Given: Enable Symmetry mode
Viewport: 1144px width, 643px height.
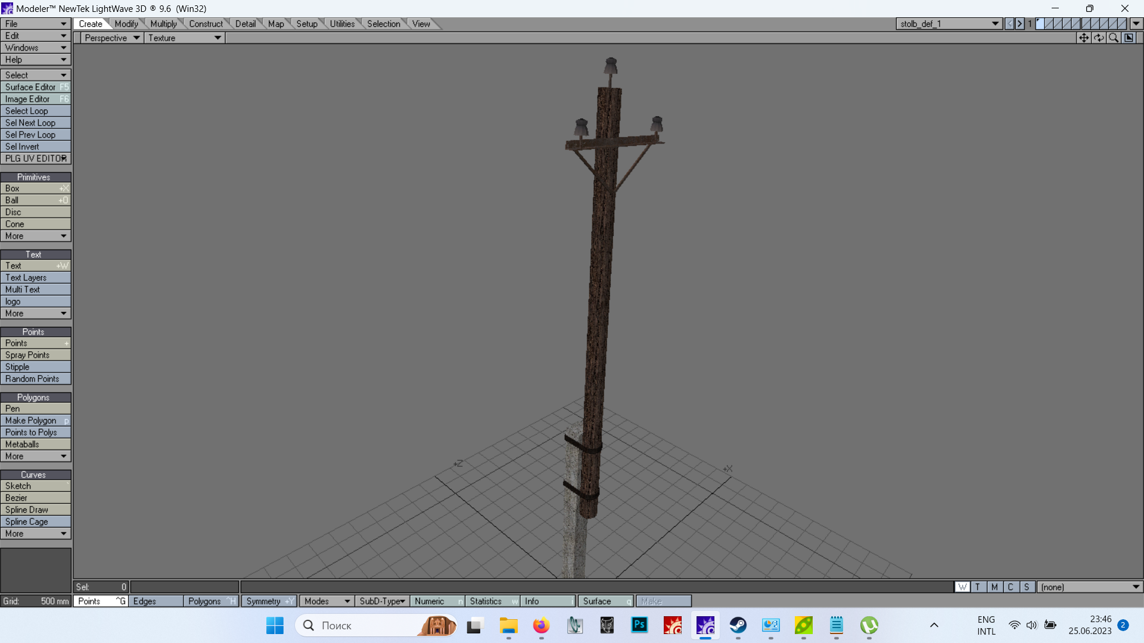Looking at the screenshot, I should (x=268, y=601).
